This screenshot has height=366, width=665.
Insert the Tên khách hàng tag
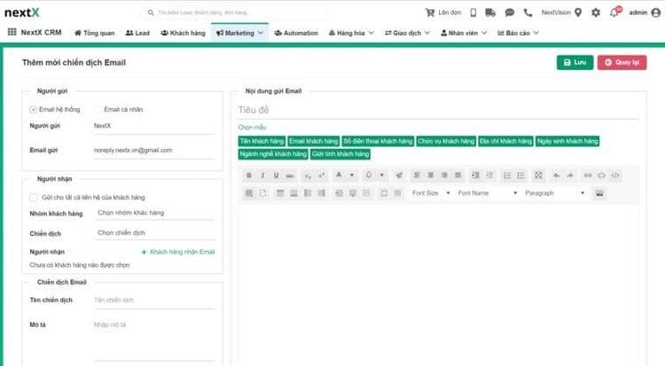[262, 141]
